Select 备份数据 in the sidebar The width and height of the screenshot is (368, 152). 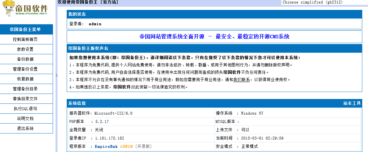pyautogui.click(x=25, y=59)
